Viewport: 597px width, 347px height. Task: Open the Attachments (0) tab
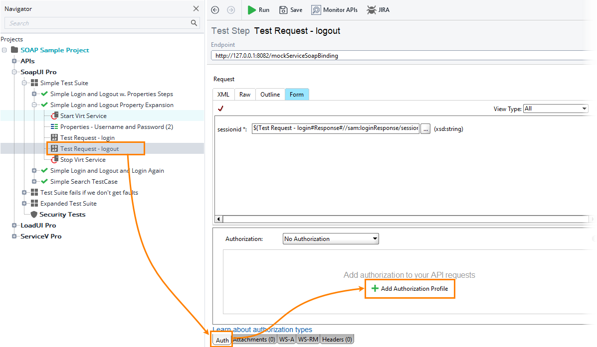pos(254,340)
